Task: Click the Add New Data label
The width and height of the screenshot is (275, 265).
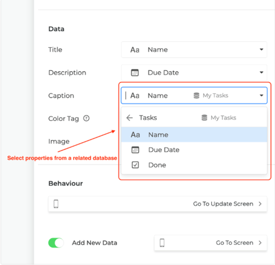Action: (x=95, y=243)
